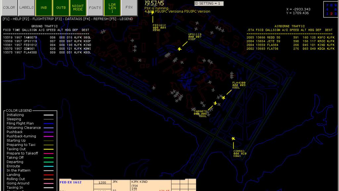The width and height of the screenshot is (339, 191).
Task: Toggle the OUTB traffic filter
Action: pyautogui.click(x=61, y=7)
